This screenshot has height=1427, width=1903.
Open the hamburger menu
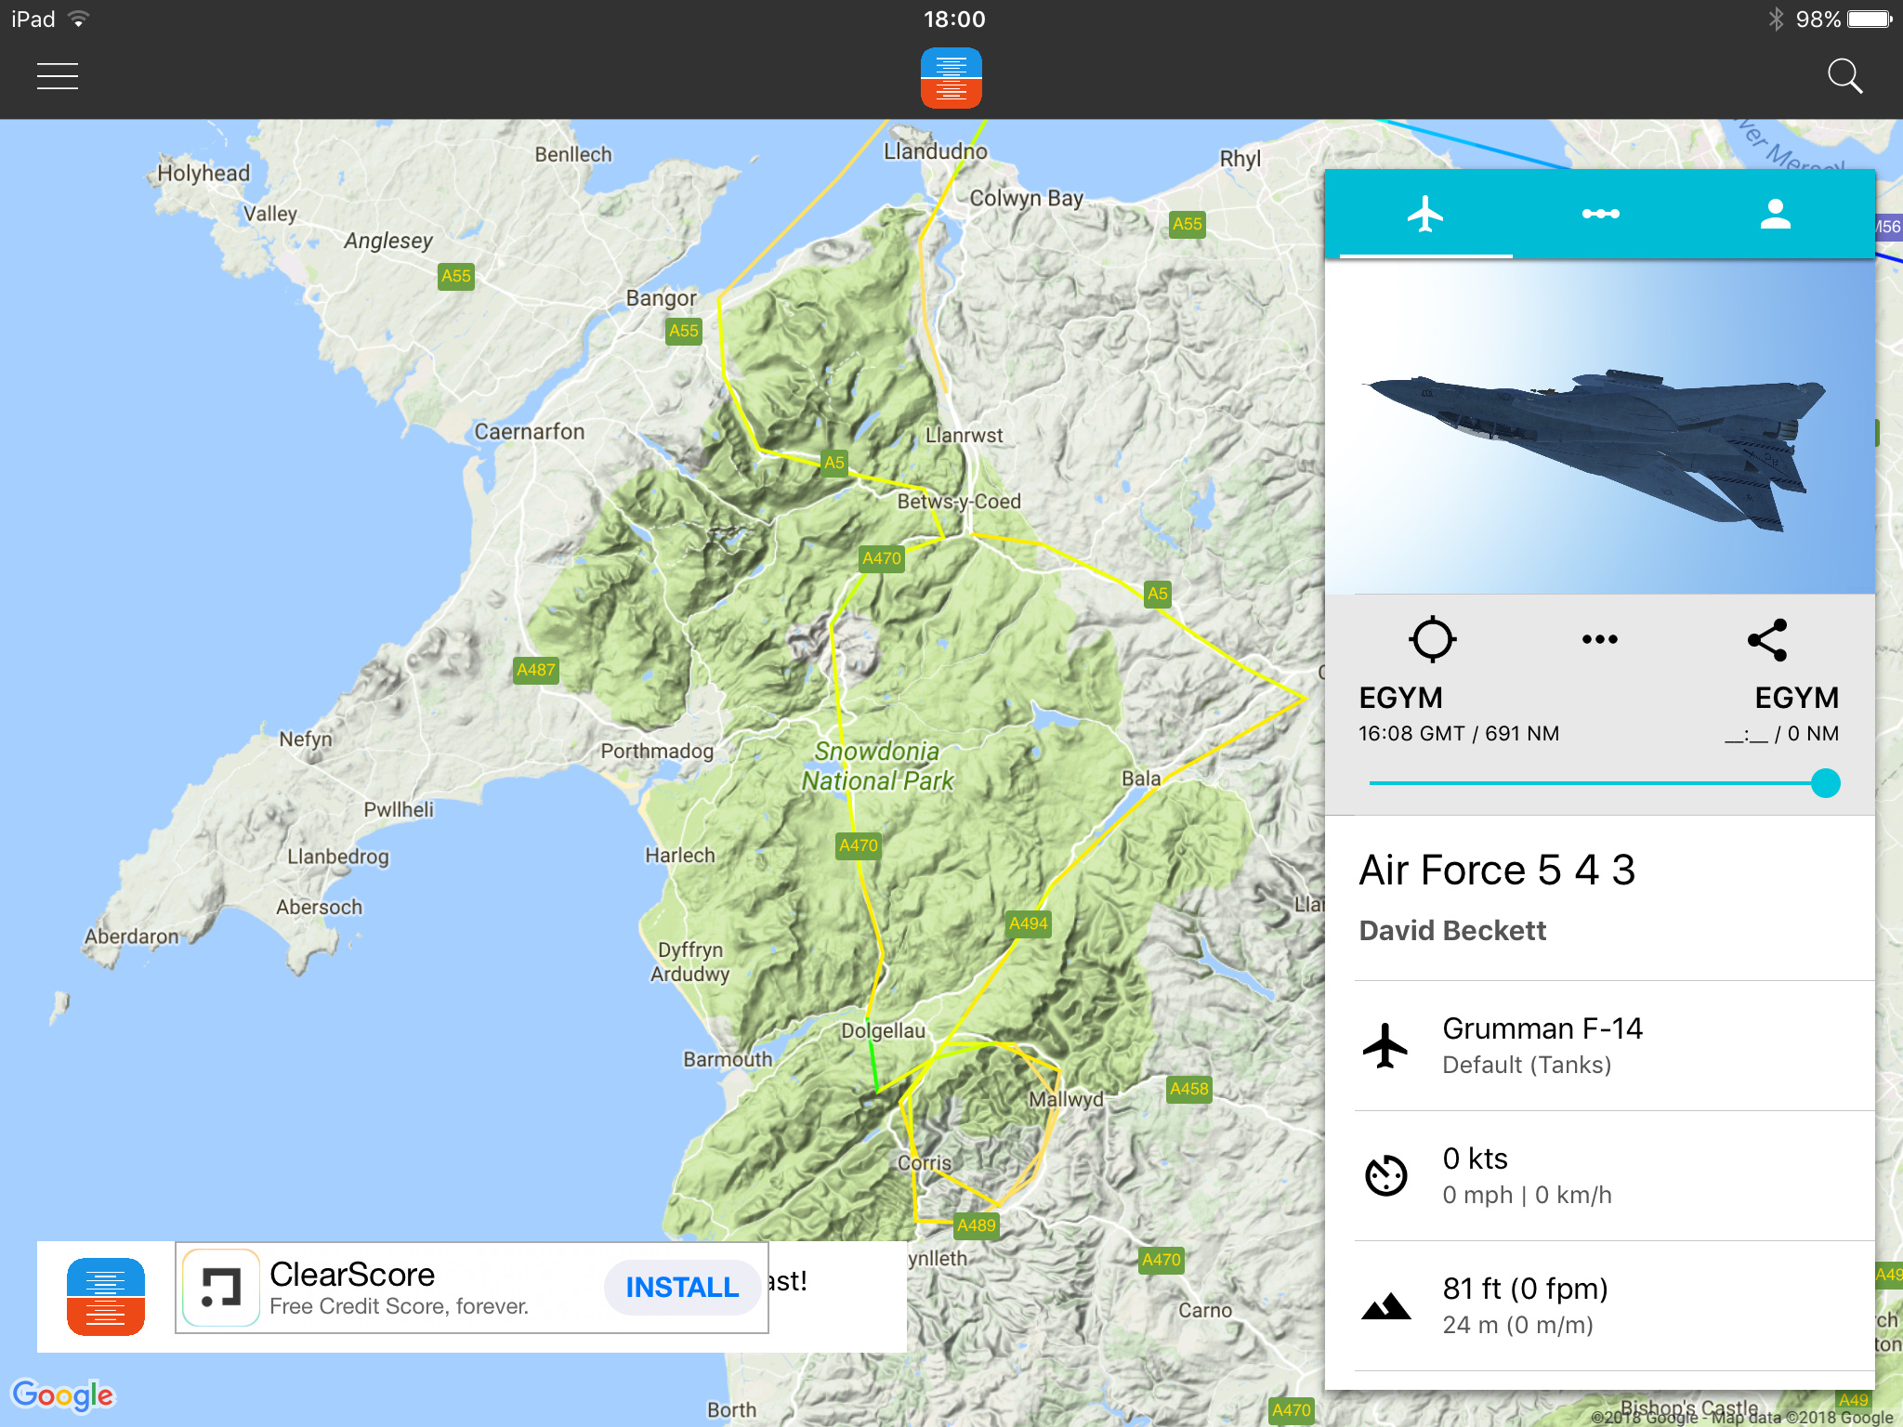pos(57,76)
